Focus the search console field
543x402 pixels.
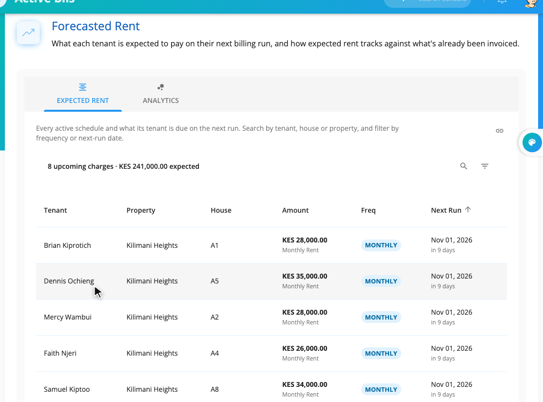[x=427, y=2]
